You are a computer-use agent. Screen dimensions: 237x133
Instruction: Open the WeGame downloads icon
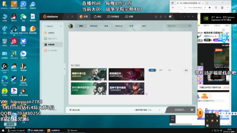[165, 17]
